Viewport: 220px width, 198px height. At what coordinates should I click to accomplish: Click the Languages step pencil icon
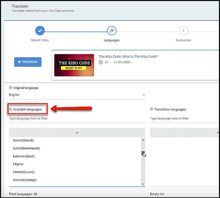(x=112, y=30)
